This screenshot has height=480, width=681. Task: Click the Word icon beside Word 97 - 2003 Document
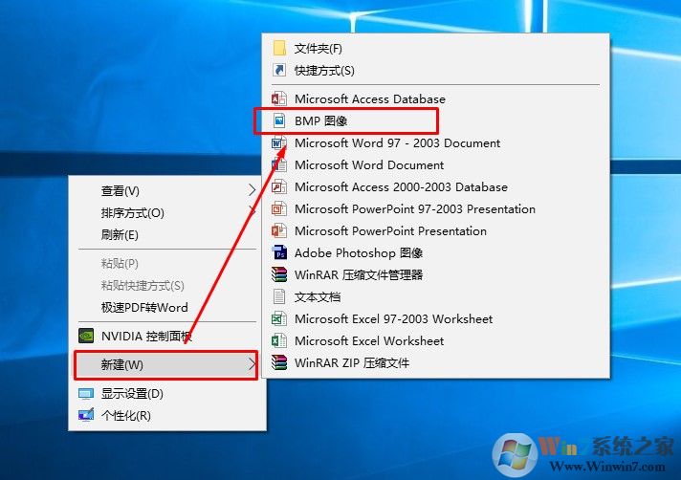click(x=279, y=142)
